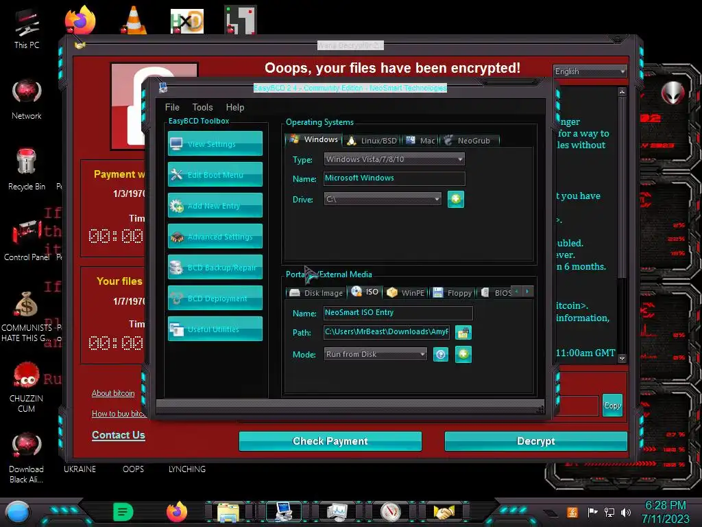The image size is (702, 527).
Task: Switch to the Windows operating systems tab
Action: pyautogui.click(x=313, y=139)
